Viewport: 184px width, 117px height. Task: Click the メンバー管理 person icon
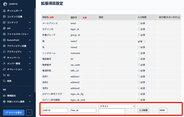click(x=4, y=64)
